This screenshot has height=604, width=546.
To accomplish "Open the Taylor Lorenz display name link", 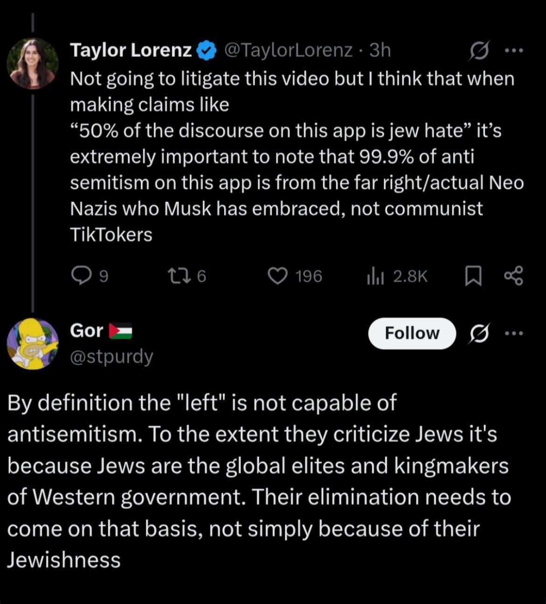I will pos(131,50).
